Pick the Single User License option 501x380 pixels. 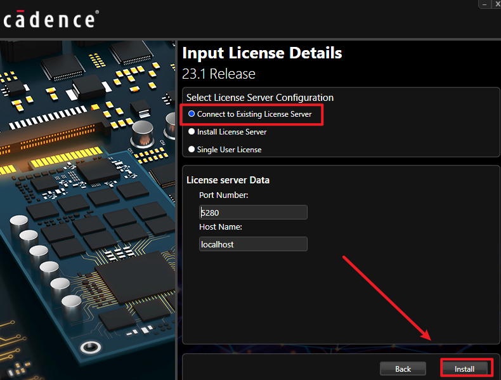[192, 149]
